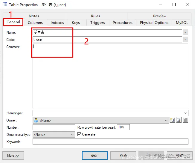Click the 确定 confirm button
This screenshot has height=163, width=195.
pos(95,156)
